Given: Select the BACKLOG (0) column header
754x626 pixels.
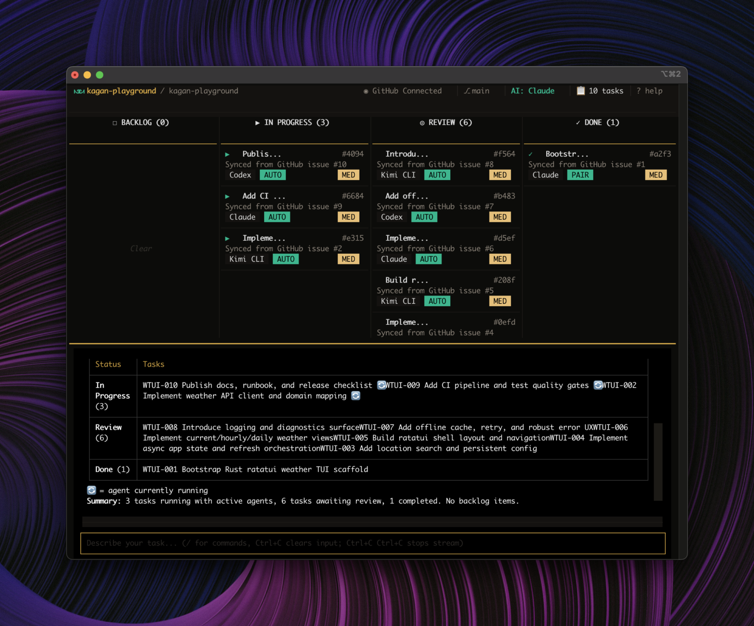Looking at the screenshot, I should click(141, 123).
